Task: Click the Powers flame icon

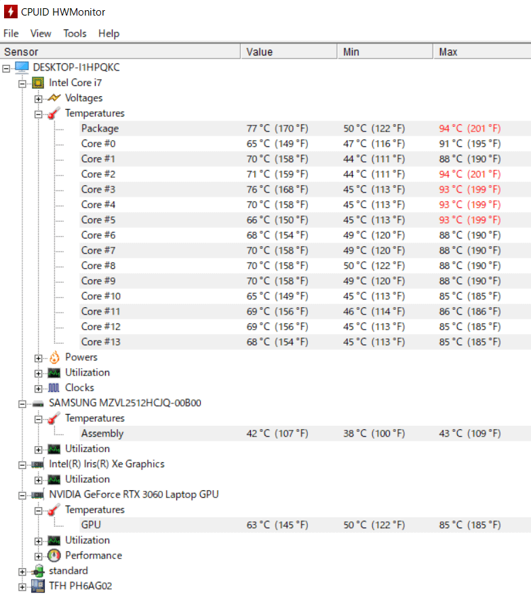Action: (54, 357)
